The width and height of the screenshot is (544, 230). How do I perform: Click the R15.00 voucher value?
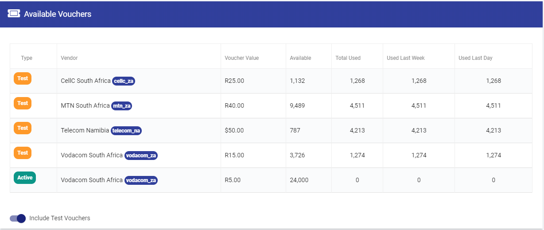(x=234, y=155)
